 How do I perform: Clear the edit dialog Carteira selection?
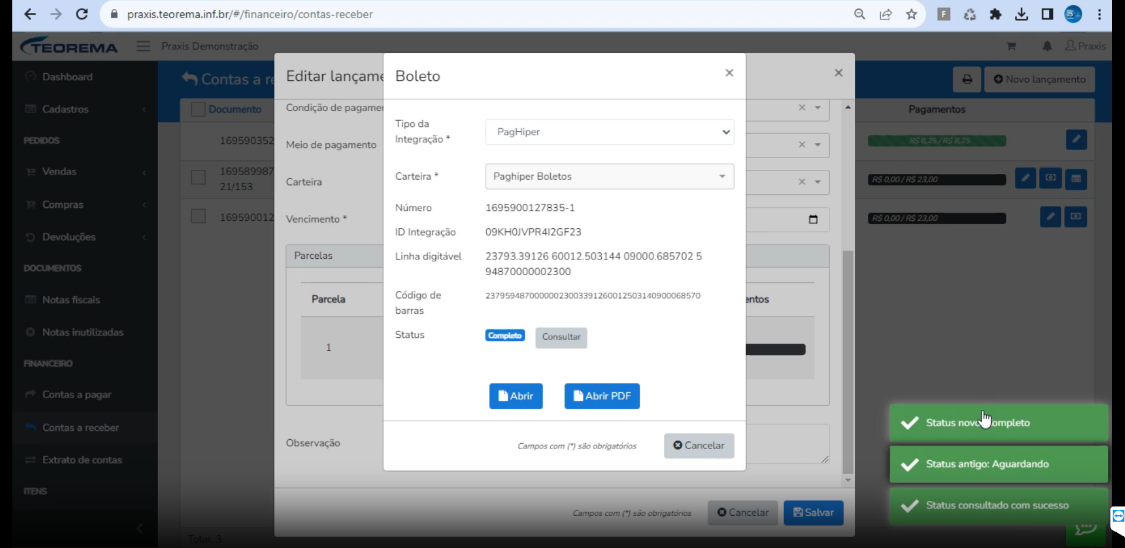802,182
